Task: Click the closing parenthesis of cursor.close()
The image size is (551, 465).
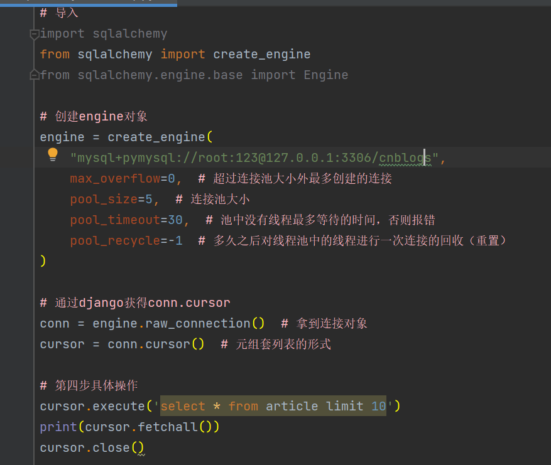Action: (x=141, y=448)
